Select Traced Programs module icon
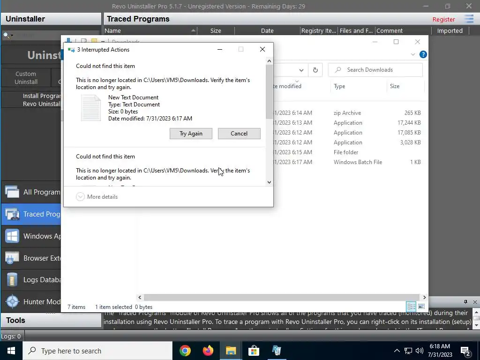The image size is (480, 360). [x=12, y=214]
